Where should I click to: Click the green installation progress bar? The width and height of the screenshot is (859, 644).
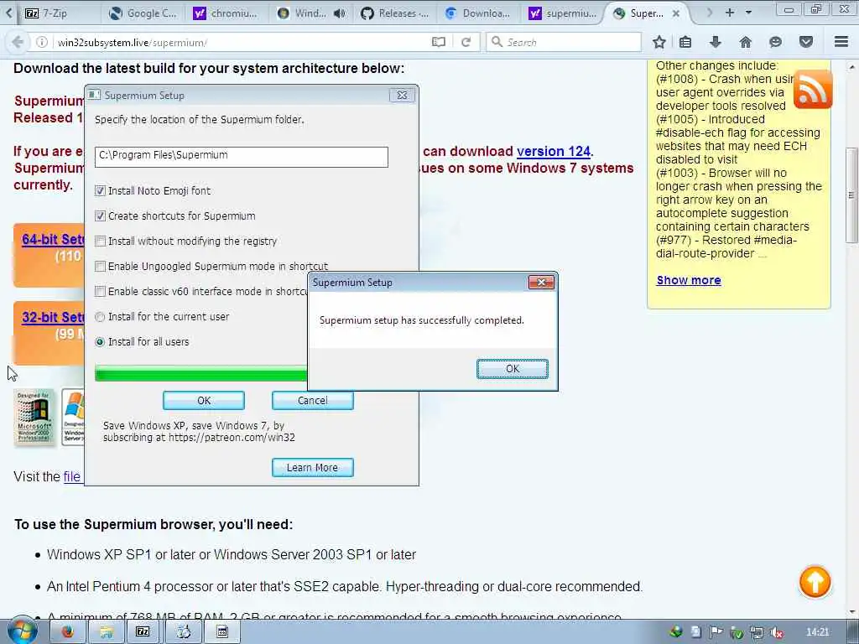[200, 373]
